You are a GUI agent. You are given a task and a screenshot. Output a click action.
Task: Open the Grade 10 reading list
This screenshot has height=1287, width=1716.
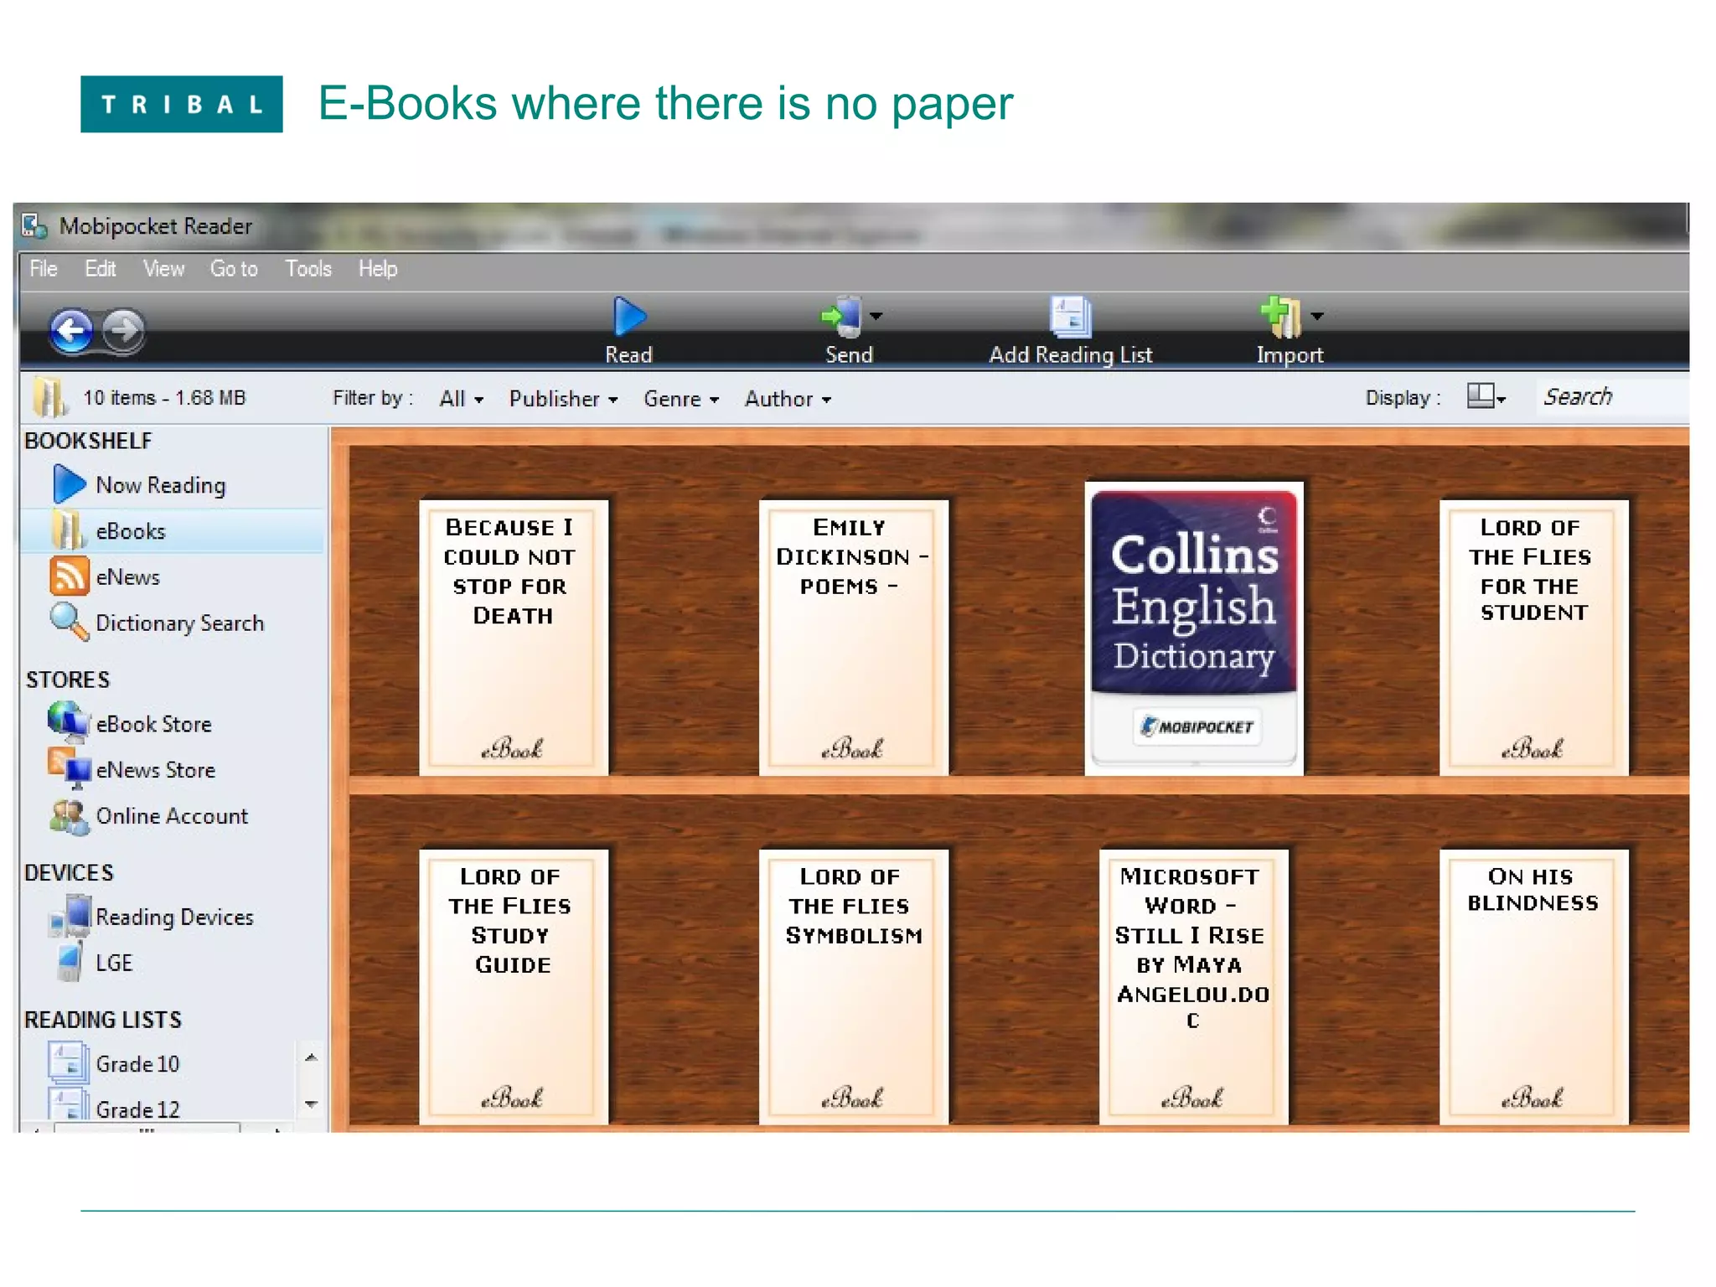[138, 1064]
